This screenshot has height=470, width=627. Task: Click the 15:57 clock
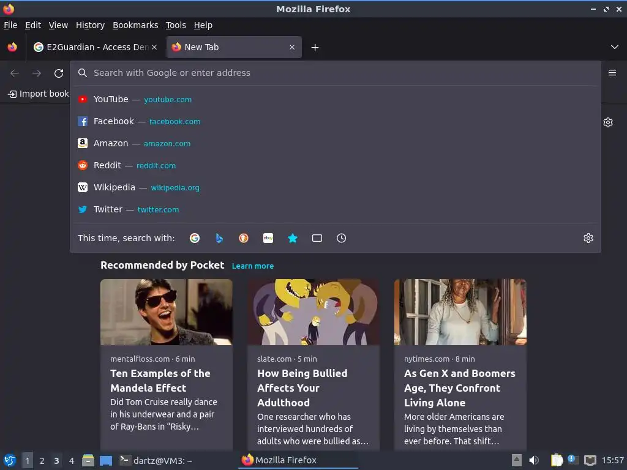click(x=612, y=460)
